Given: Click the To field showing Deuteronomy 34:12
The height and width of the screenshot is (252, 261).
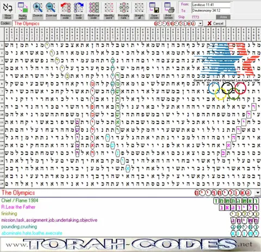Looking at the screenshot, I should pyautogui.click(x=211, y=10).
